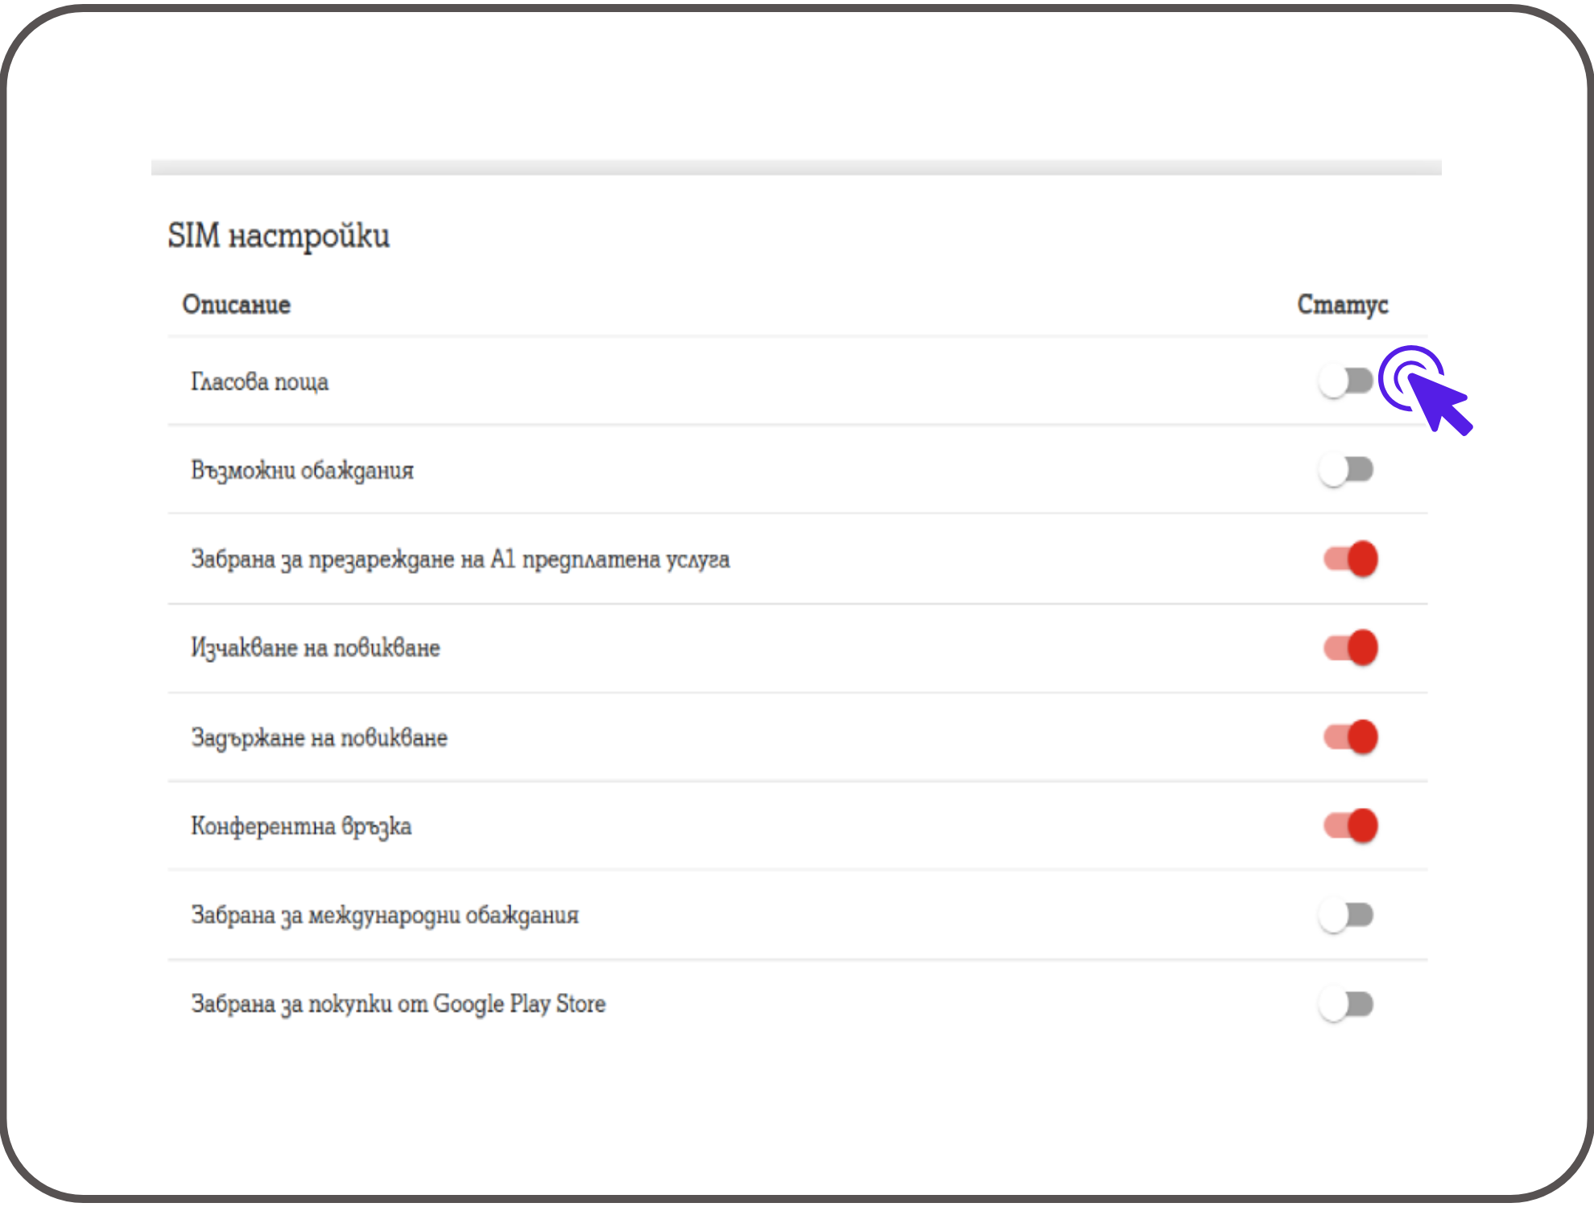Click the Google Play Store purchases ban label

398,1004
